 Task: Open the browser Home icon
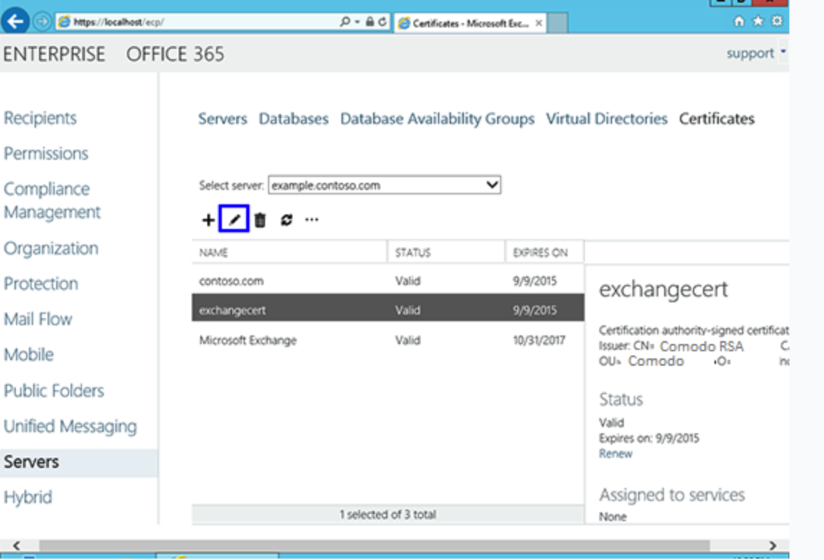[739, 22]
